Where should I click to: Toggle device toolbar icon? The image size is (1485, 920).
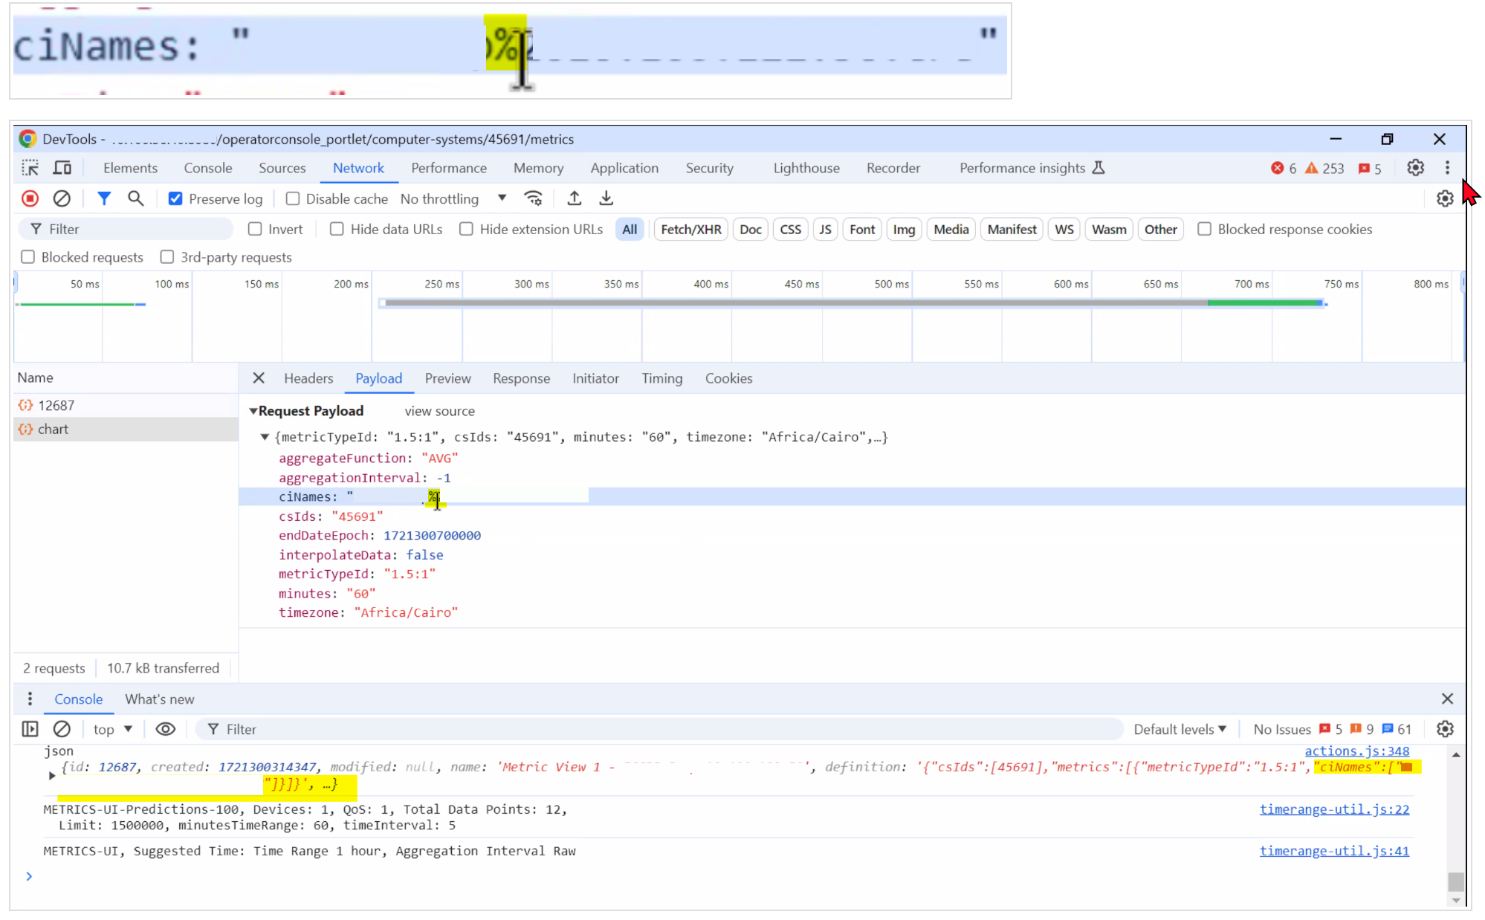pos(62,168)
